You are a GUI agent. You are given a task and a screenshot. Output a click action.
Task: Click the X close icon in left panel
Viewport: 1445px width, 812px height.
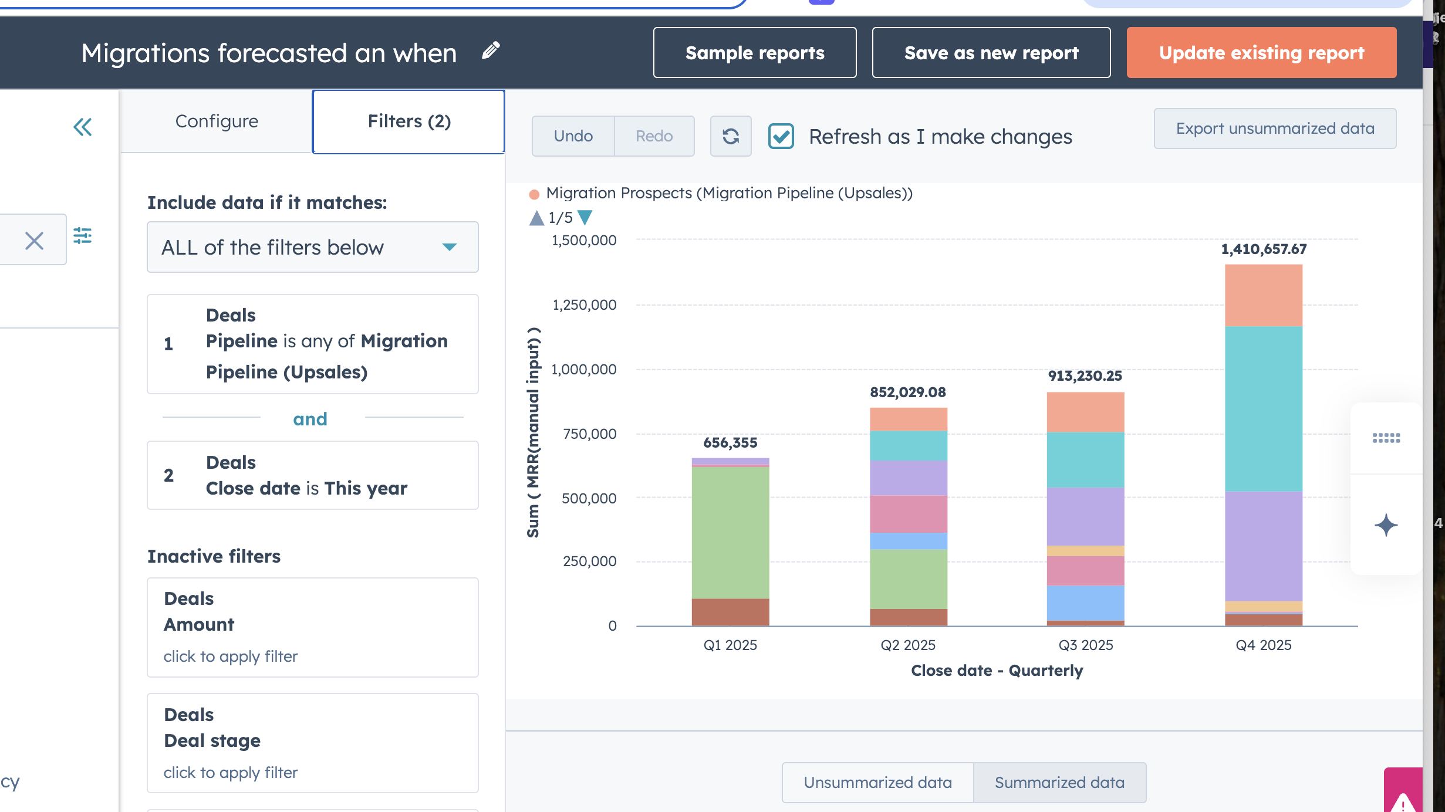34,240
